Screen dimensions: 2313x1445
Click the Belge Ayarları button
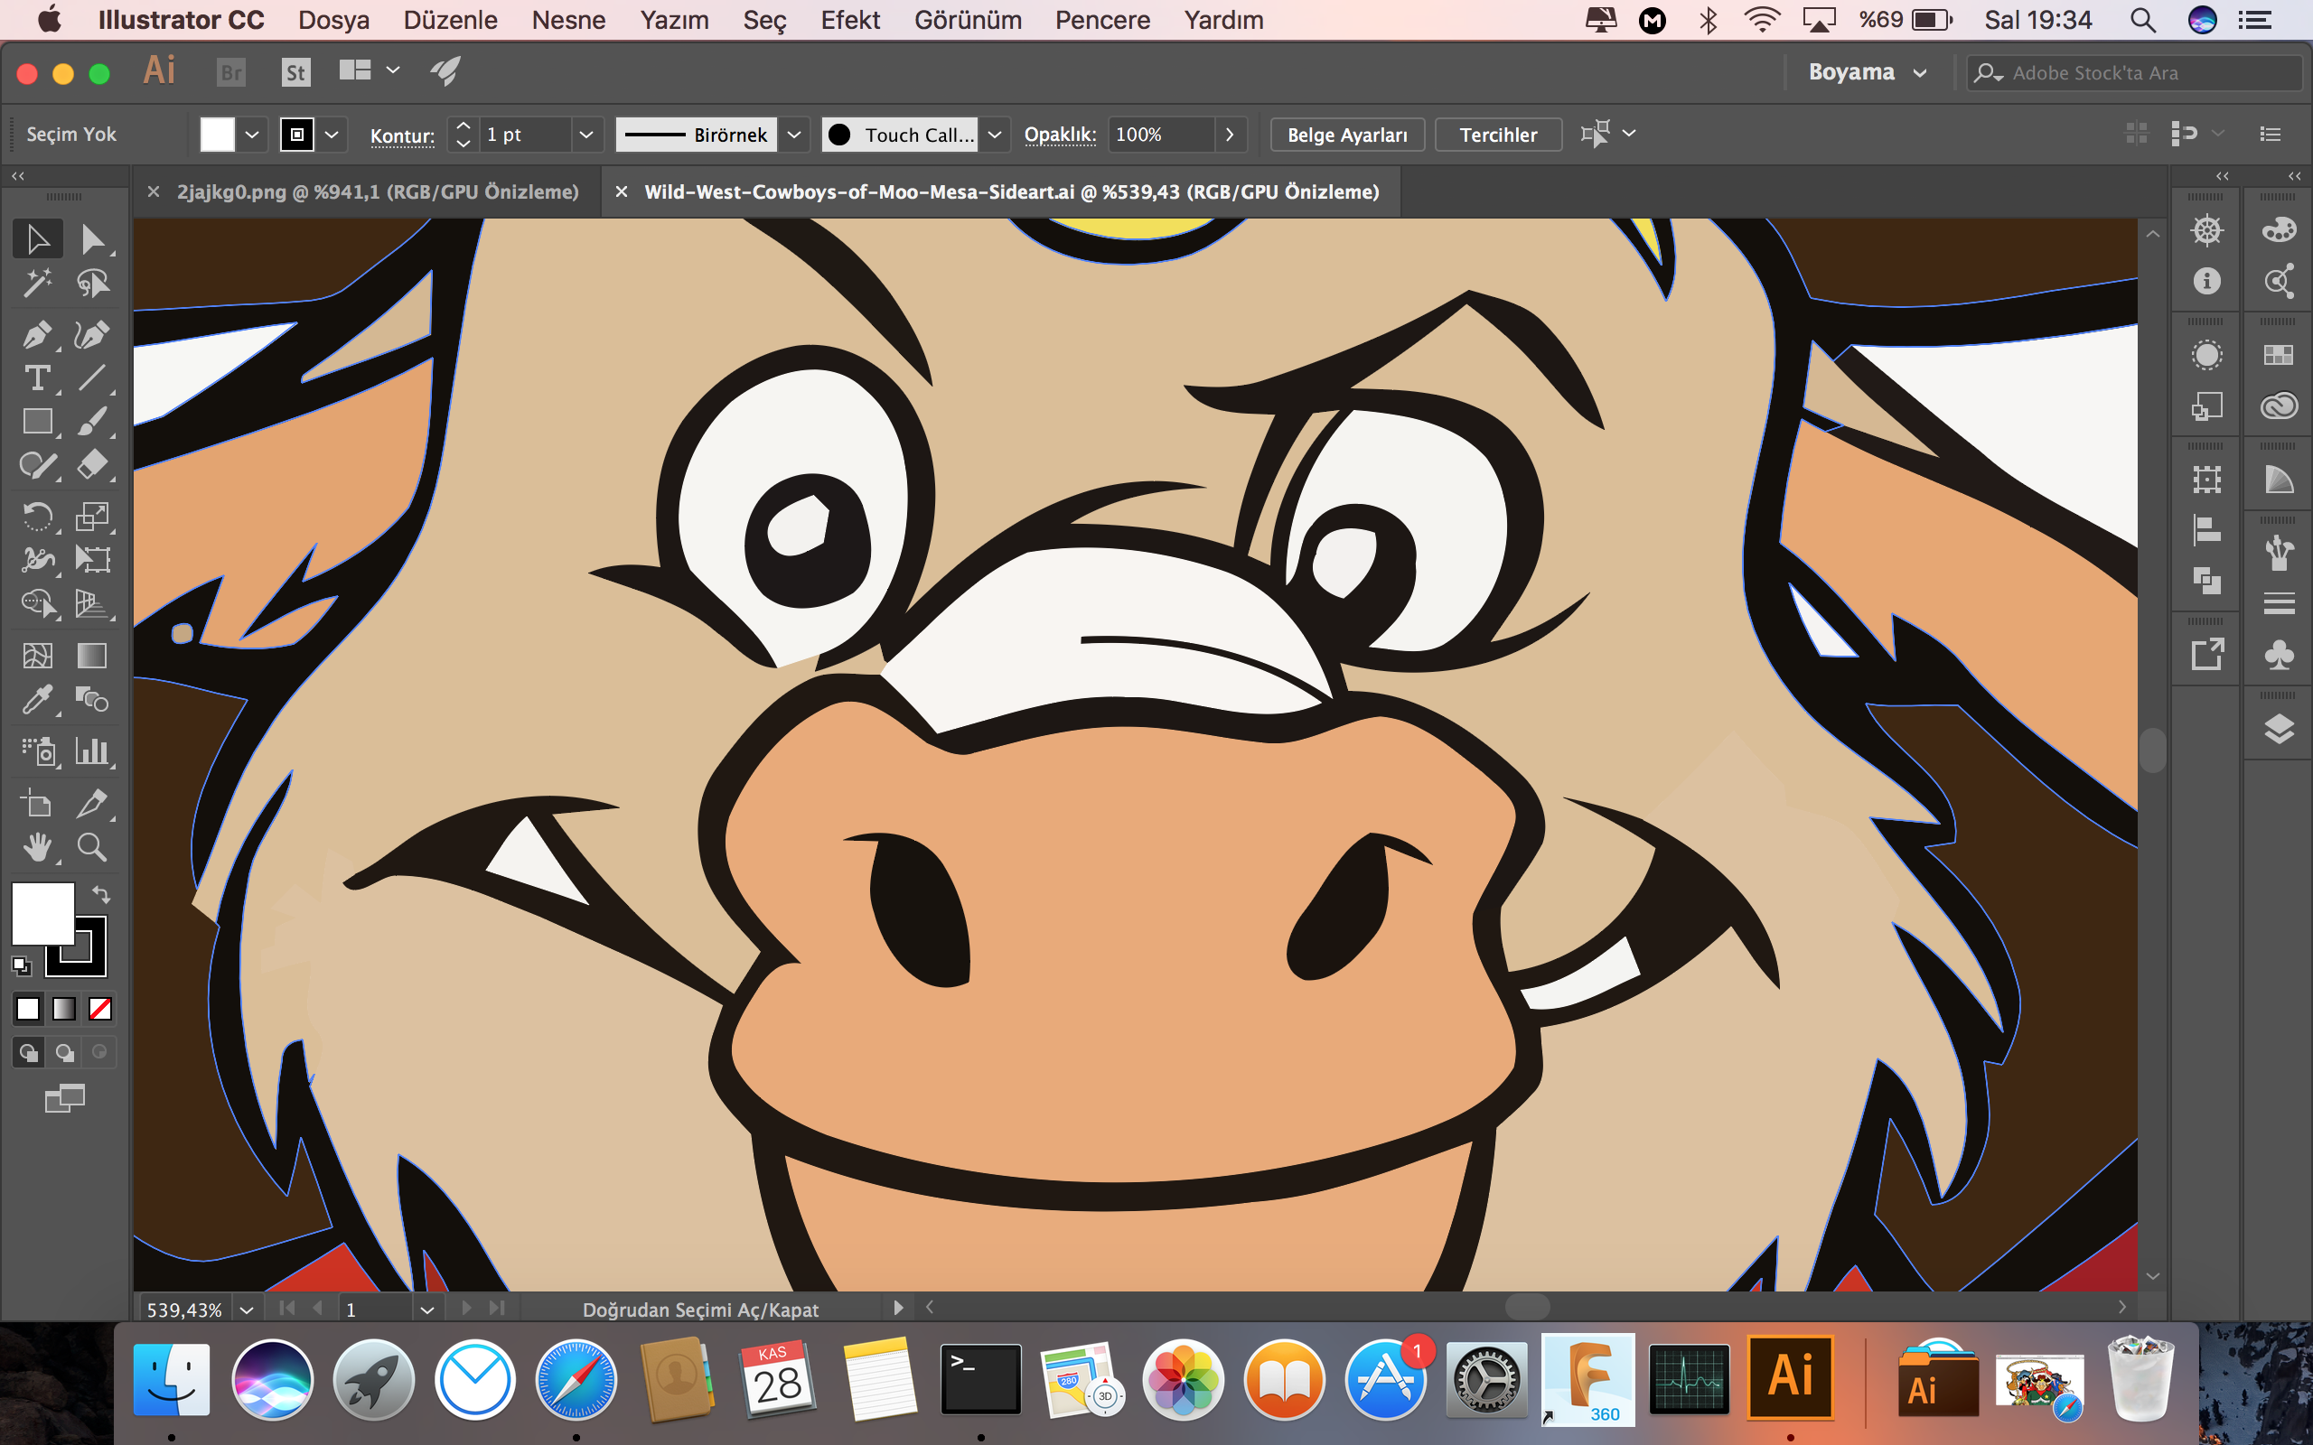tap(1347, 135)
